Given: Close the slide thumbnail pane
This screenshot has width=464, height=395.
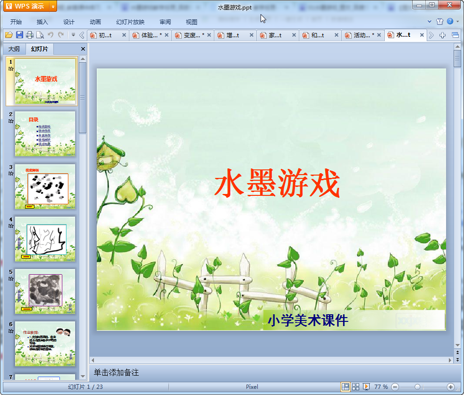Looking at the screenshot, I should point(83,49).
